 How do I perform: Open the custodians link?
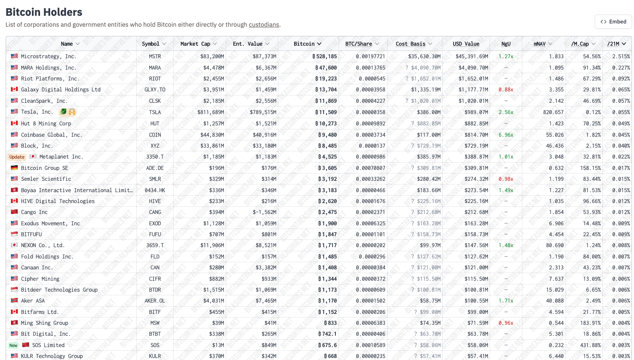pos(264,25)
